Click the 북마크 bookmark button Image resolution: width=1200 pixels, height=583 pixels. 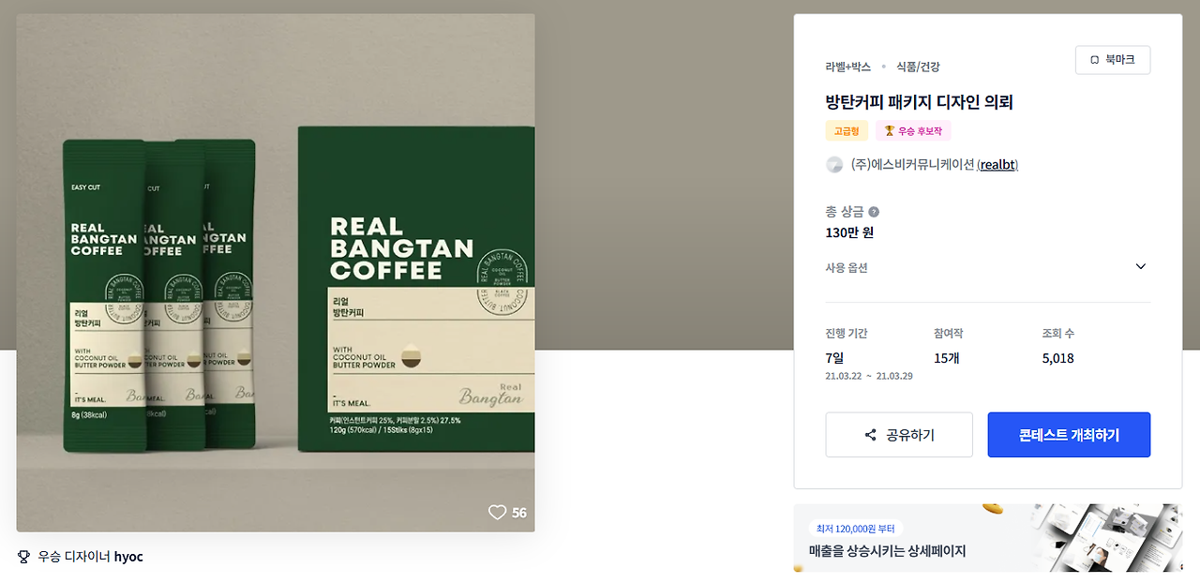tap(1112, 60)
